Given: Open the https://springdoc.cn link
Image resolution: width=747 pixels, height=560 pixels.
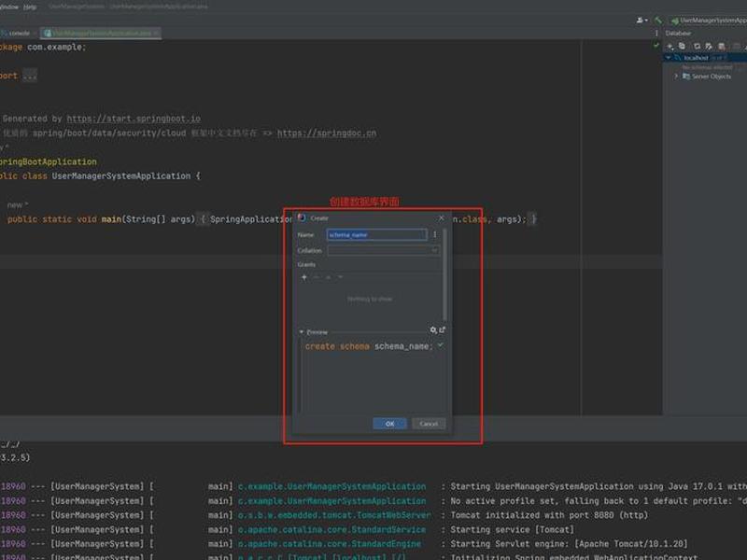Looking at the screenshot, I should [327, 133].
